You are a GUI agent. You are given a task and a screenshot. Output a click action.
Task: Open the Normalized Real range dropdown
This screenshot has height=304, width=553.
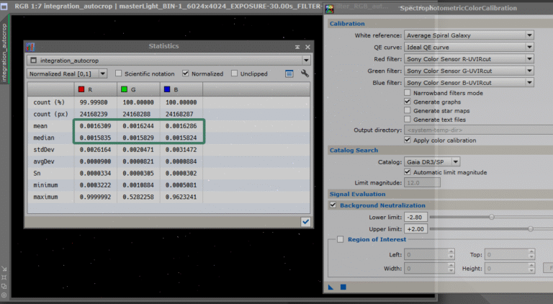[67, 73]
